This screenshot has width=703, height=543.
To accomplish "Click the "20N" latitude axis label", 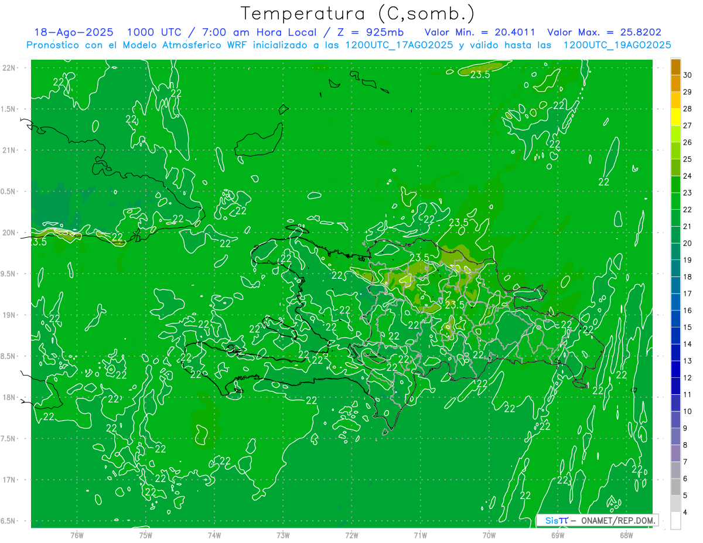I will pos(9,233).
